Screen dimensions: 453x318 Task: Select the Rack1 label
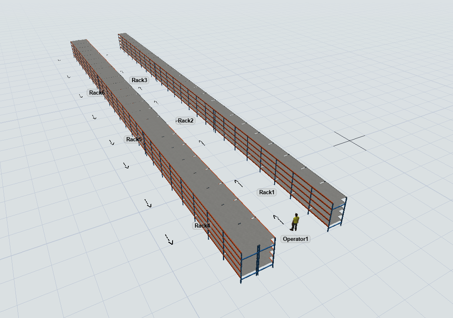267,192
